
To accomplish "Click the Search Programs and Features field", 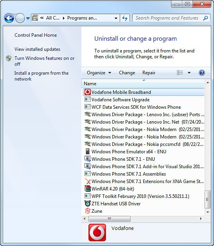I will coord(167,18).
